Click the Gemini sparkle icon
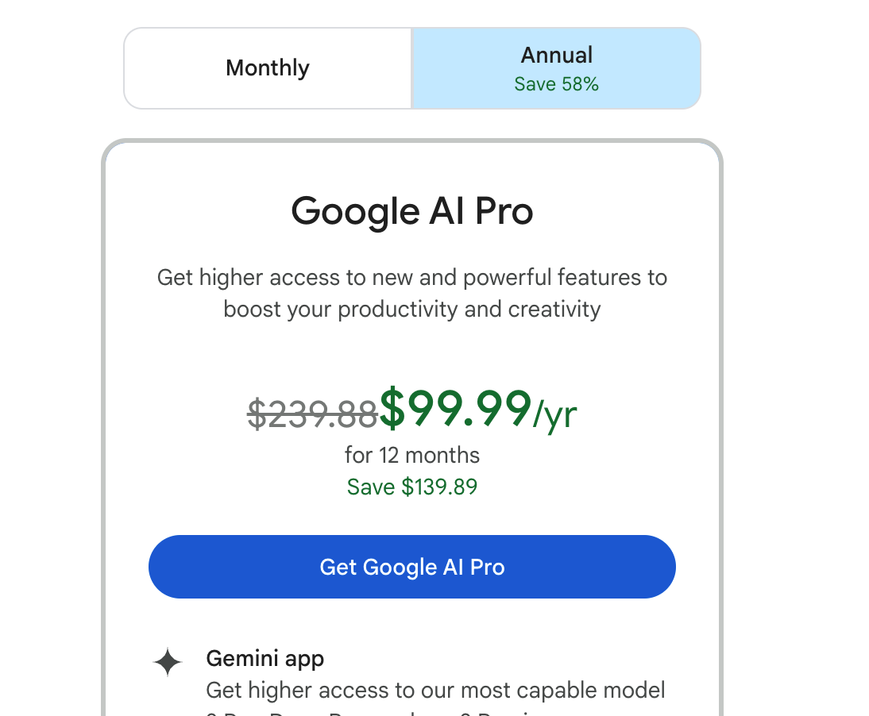 (x=168, y=662)
